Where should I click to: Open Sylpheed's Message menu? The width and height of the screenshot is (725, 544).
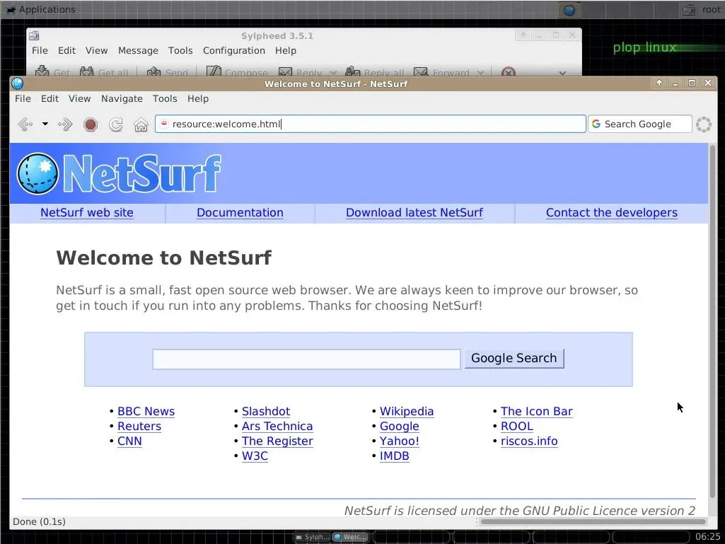point(138,50)
